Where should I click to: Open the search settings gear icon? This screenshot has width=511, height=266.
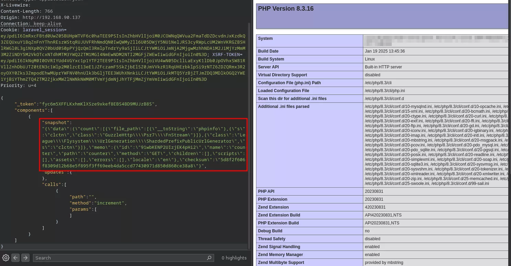[5, 257]
